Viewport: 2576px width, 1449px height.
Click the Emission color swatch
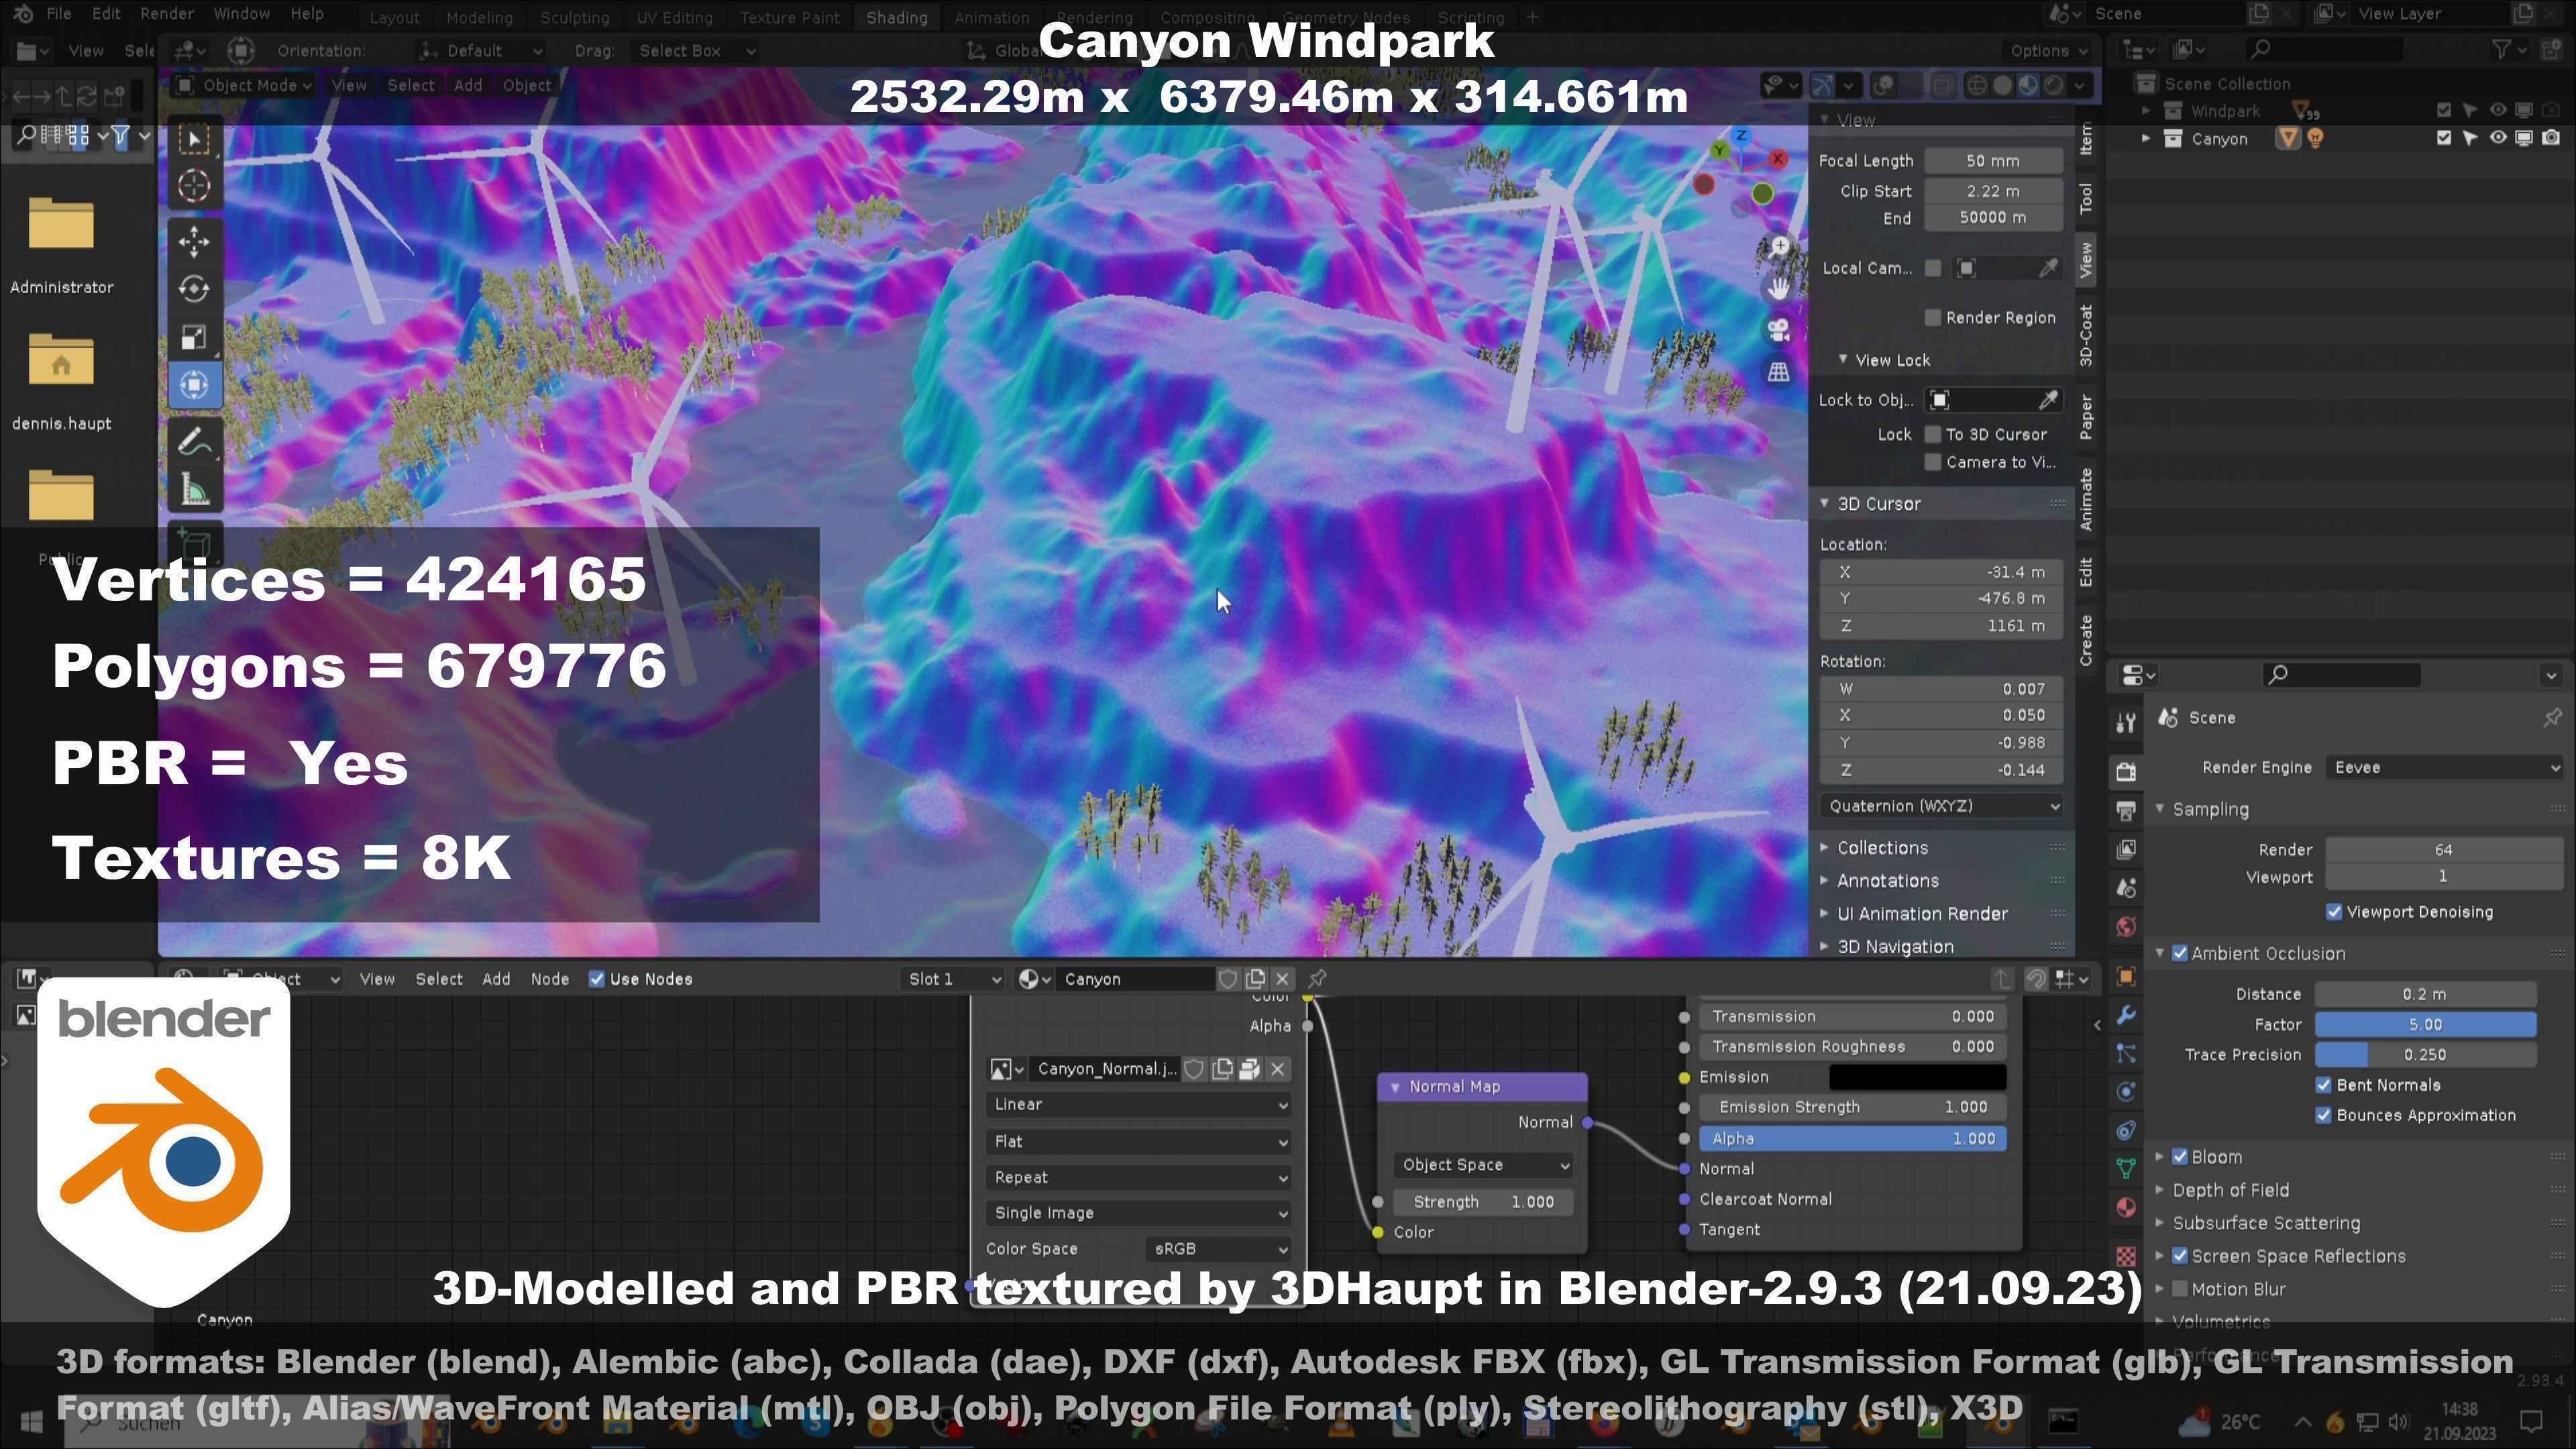pos(1916,1077)
